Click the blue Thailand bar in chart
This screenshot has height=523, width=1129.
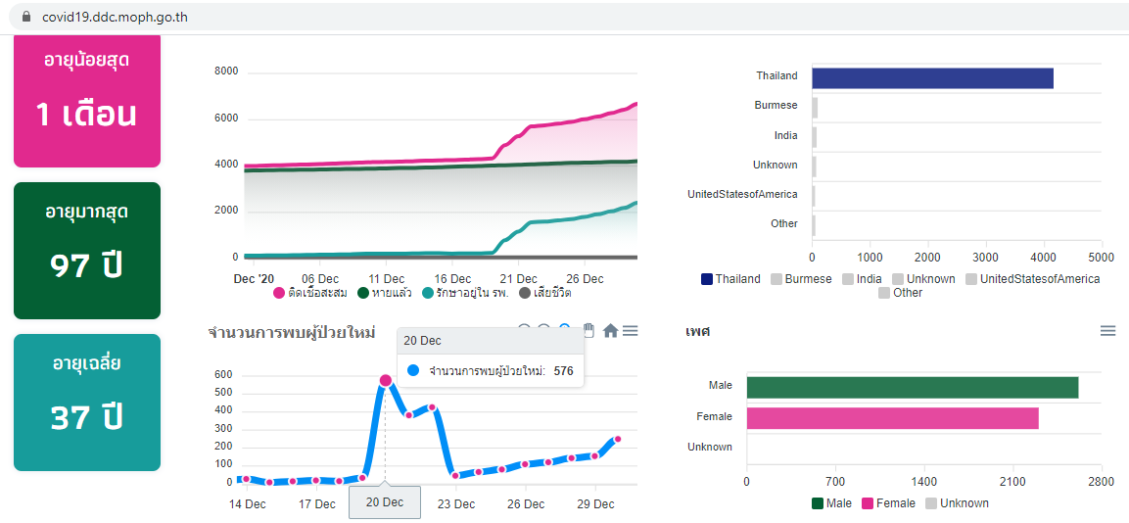931,78
